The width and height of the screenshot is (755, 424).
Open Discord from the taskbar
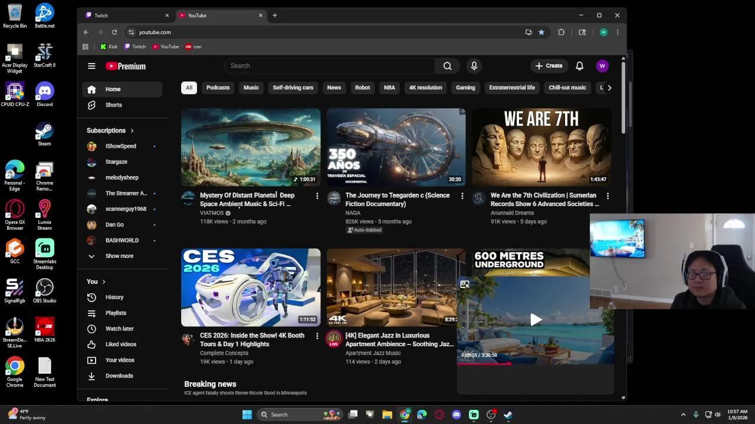(456, 415)
